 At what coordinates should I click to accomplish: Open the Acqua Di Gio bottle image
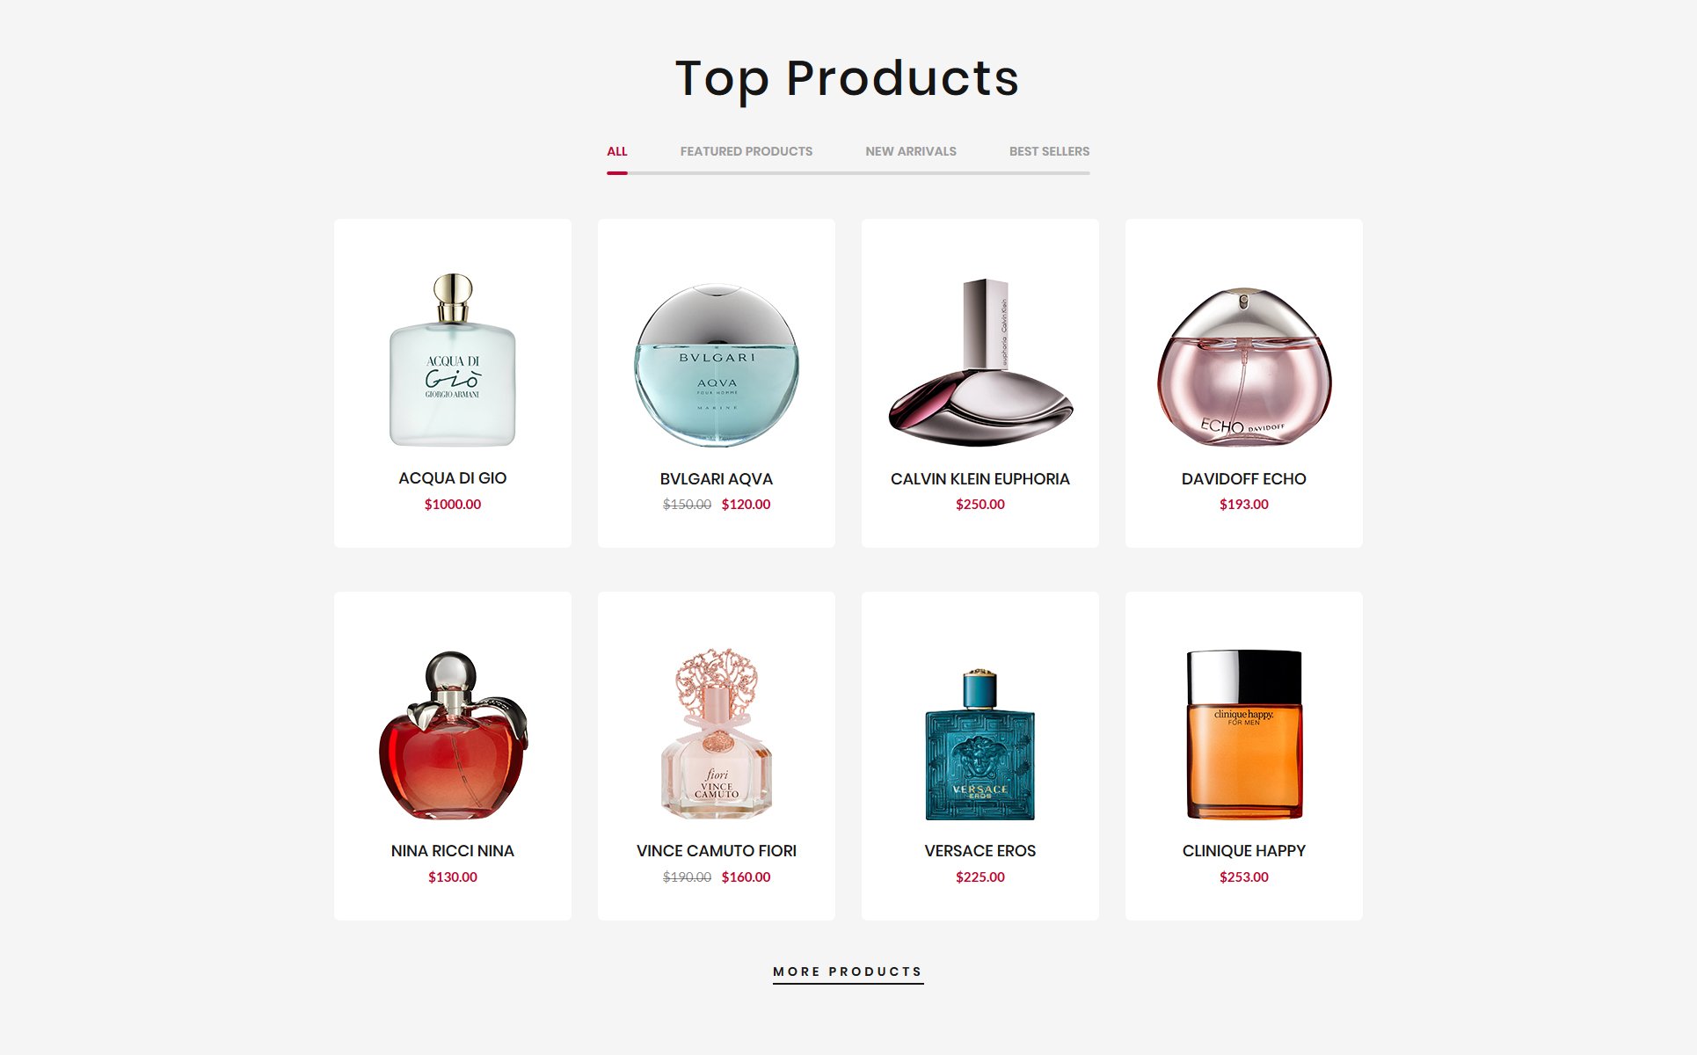pyautogui.click(x=453, y=360)
